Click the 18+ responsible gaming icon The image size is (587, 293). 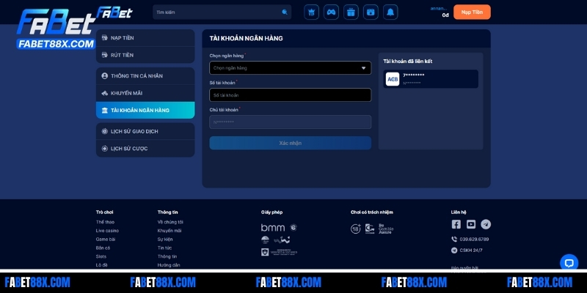tap(356, 229)
